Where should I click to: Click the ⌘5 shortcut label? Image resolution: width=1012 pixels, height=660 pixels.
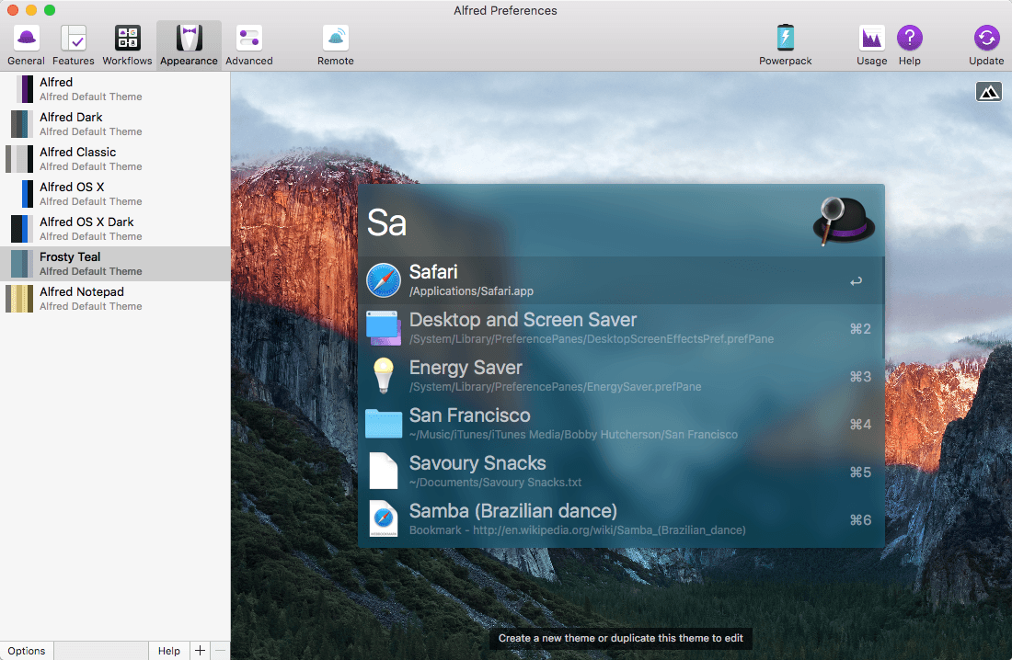860,472
